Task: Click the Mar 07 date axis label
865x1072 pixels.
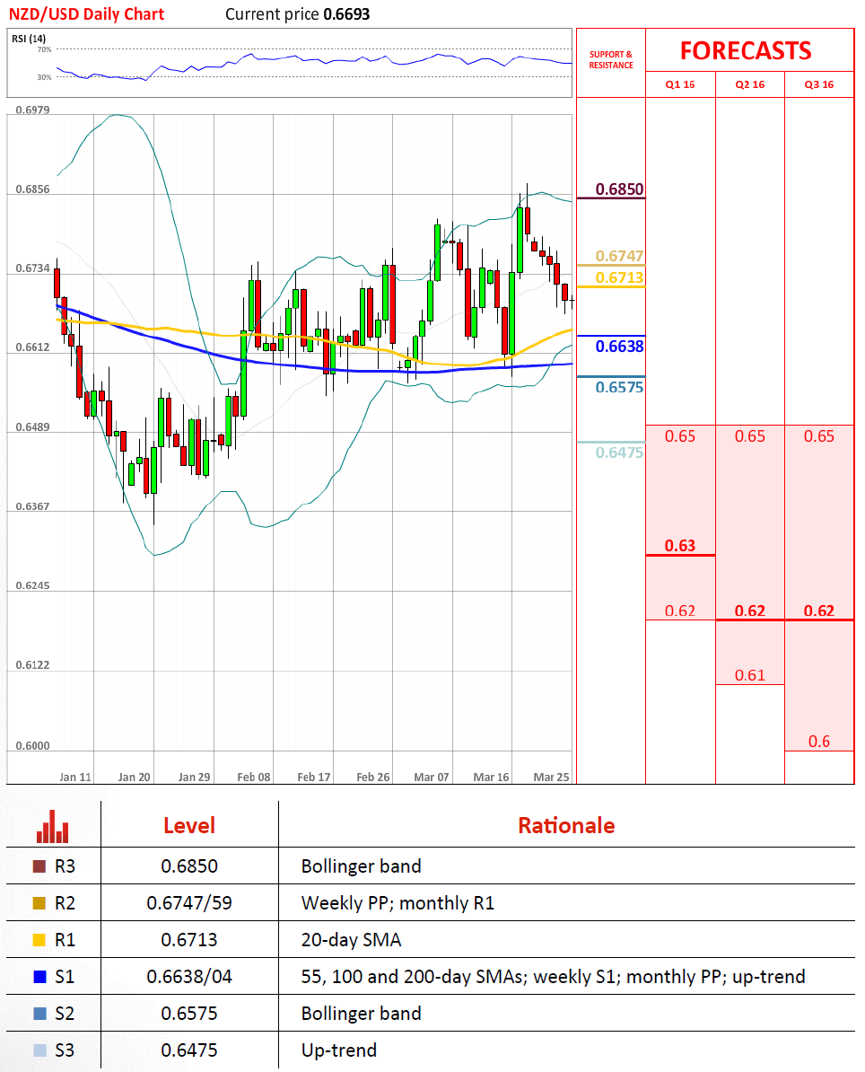Action: [x=432, y=778]
